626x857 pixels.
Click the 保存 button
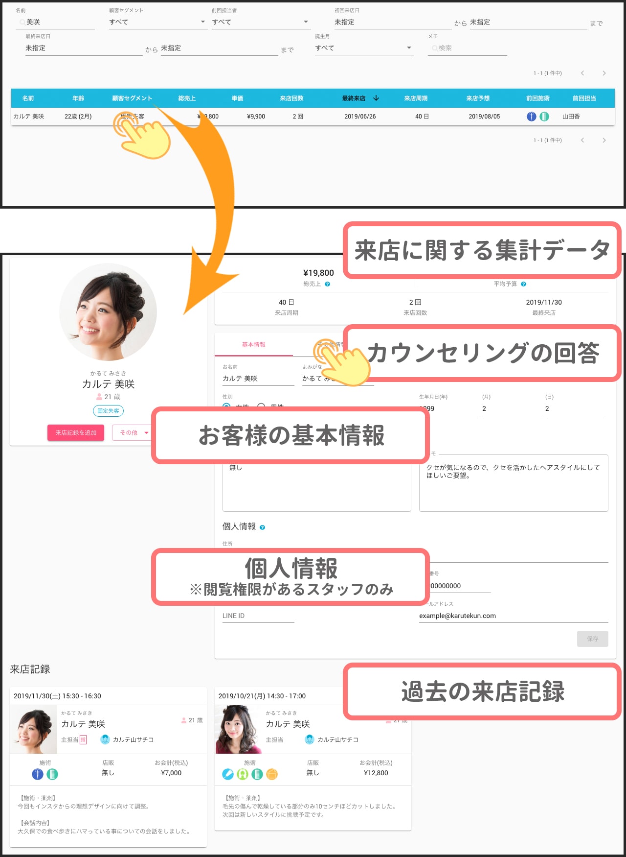[x=592, y=639]
